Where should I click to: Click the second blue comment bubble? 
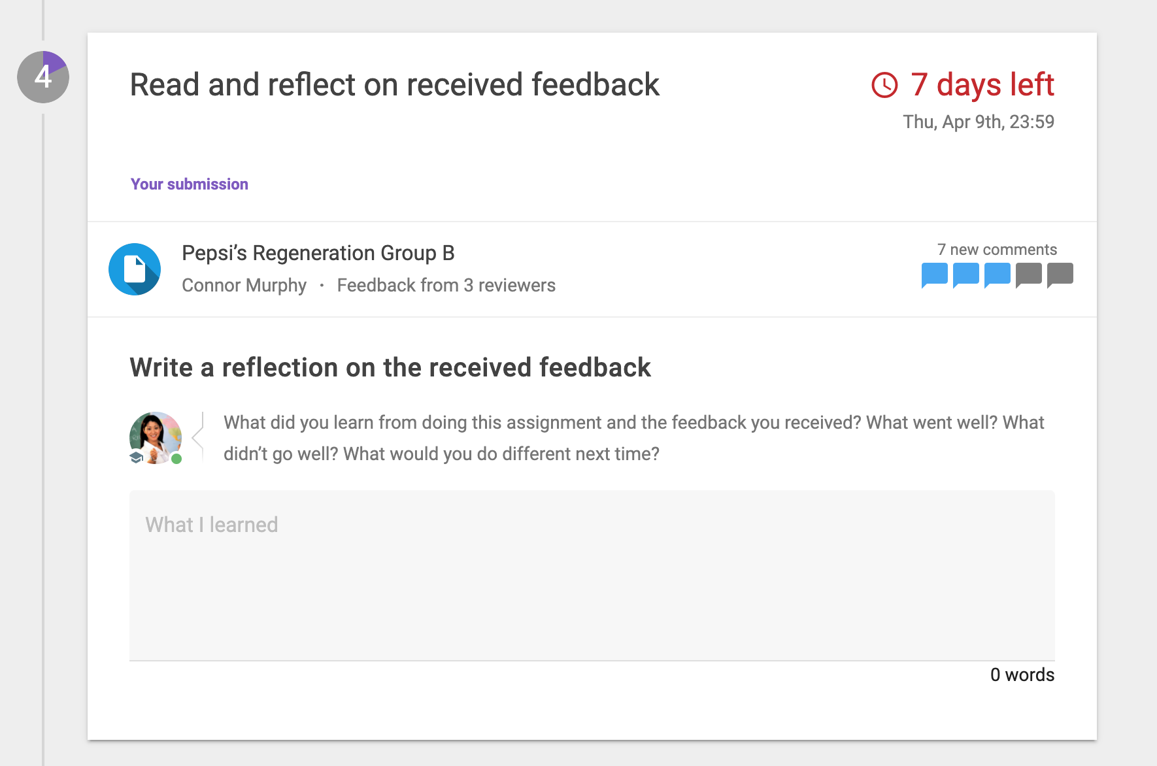point(965,275)
